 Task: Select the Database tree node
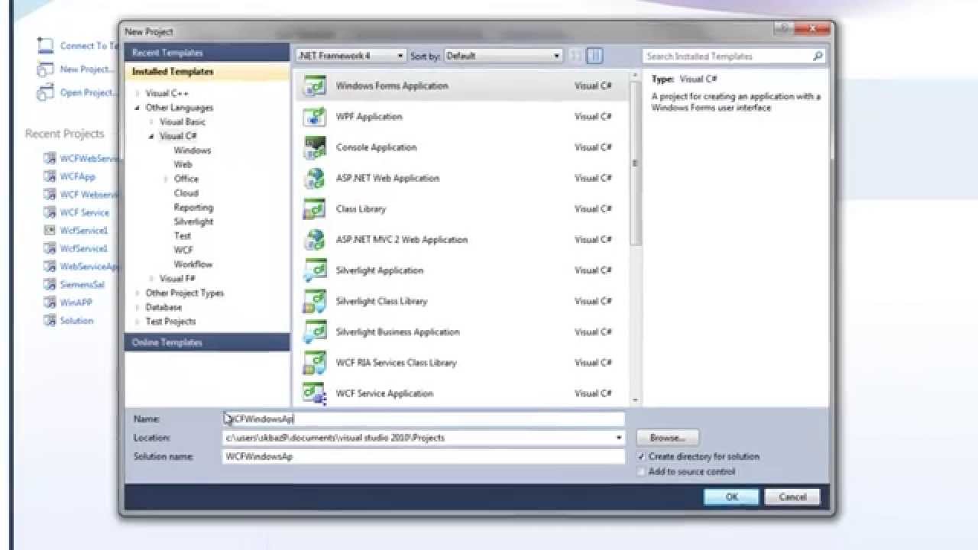164,307
